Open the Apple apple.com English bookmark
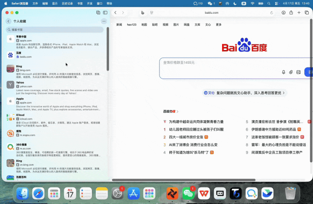 54,104
